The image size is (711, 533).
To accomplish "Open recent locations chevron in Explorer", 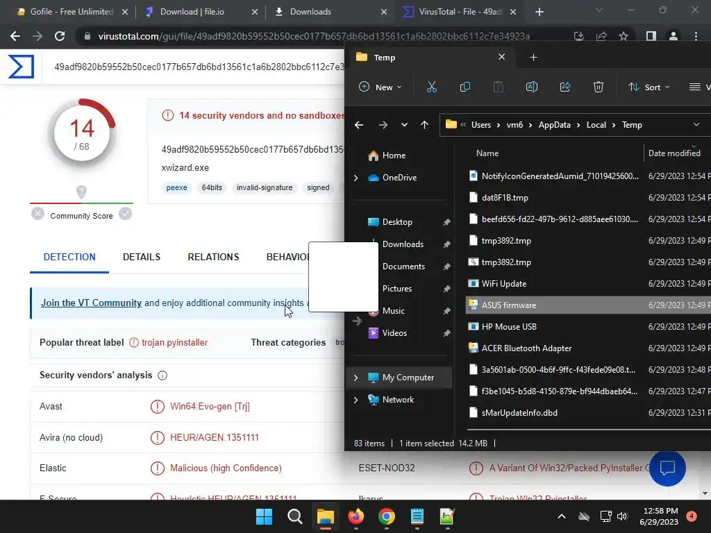I will coord(404,125).
